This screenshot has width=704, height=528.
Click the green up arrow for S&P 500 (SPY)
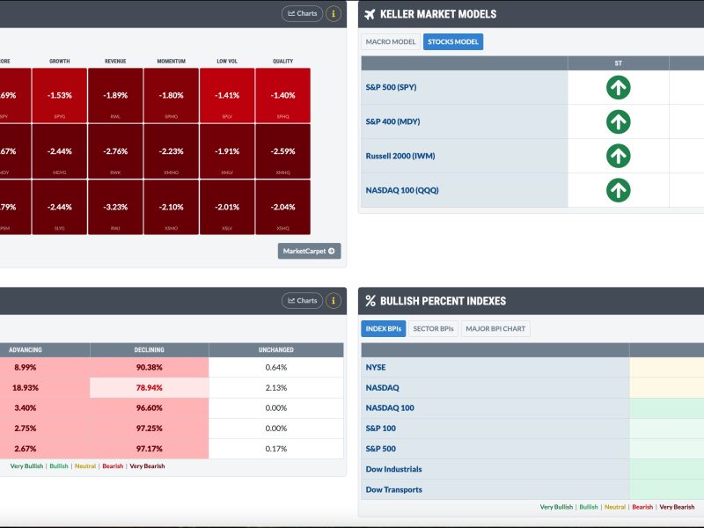pos(619,87)
